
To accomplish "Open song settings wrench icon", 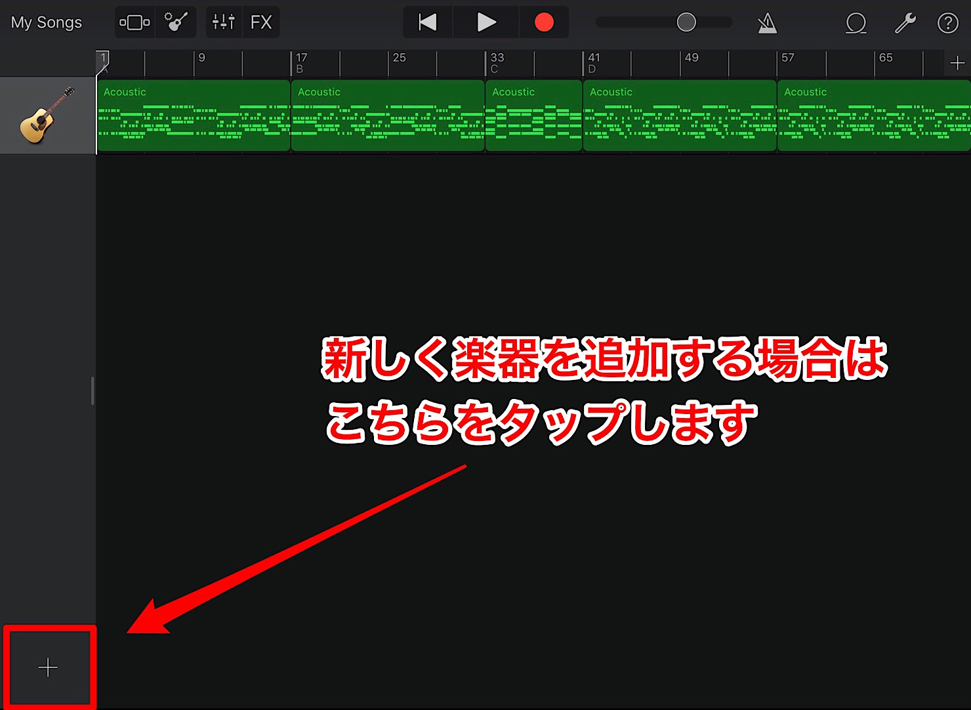I will [905, 24].
